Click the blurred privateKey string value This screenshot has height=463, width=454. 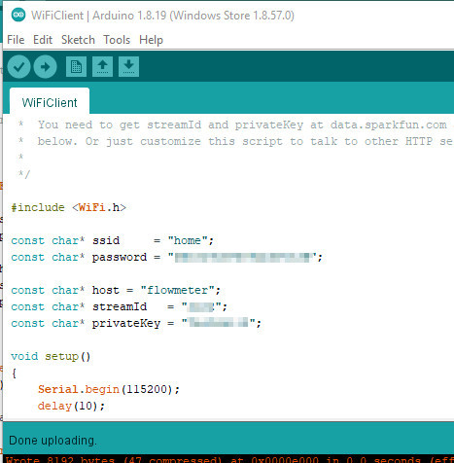pos(218,323)
